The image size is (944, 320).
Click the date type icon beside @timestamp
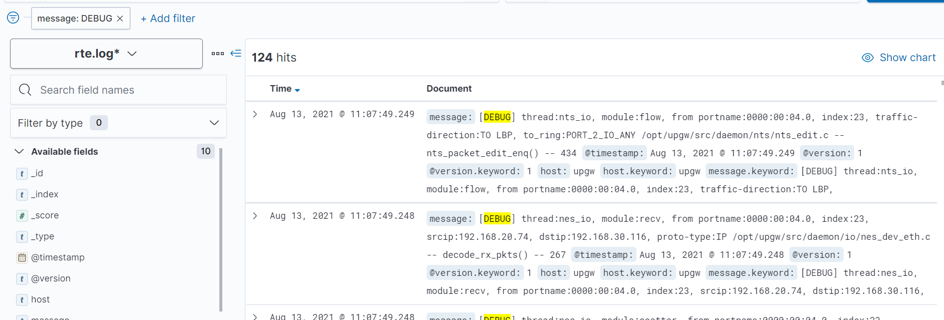tap(22, 258)
